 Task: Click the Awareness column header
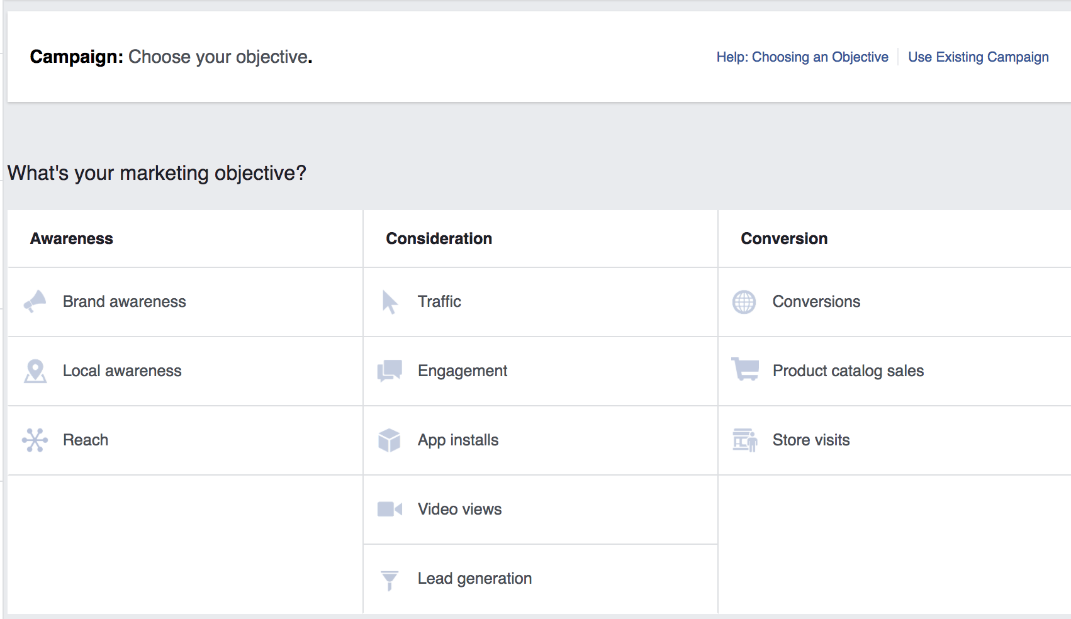tap(71, 238)
